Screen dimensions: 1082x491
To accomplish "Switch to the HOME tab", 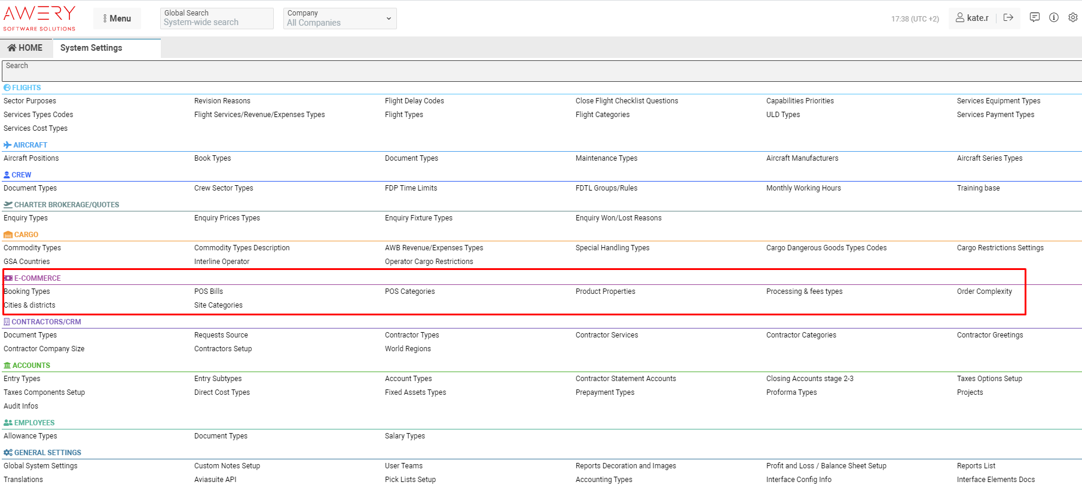I will pyautogui.click(x=25, y=48).
